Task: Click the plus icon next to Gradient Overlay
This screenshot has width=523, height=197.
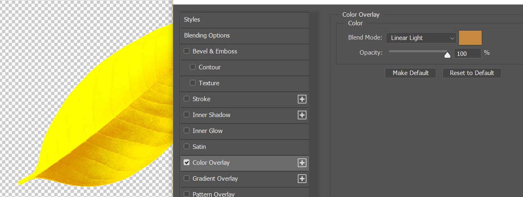Action: click(x=302, y=179)
